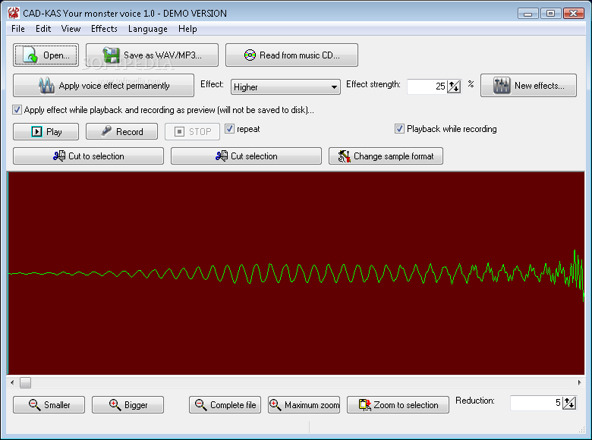Click the Reduction value field

coord(536,403)
